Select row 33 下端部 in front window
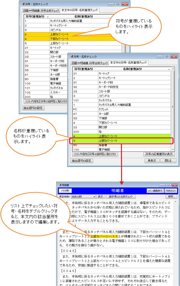Image resolution: width=180 pixels, height=286 pixels. 122,118
